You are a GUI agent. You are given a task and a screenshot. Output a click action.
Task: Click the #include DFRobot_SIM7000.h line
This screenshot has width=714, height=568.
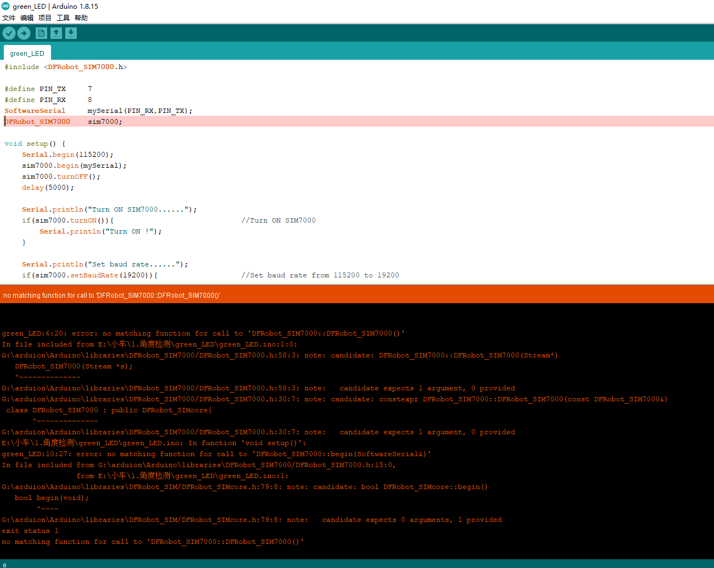pos(66,67)
